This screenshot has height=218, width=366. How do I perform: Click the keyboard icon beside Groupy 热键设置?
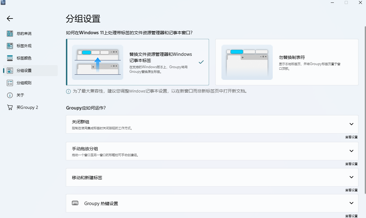75,203
